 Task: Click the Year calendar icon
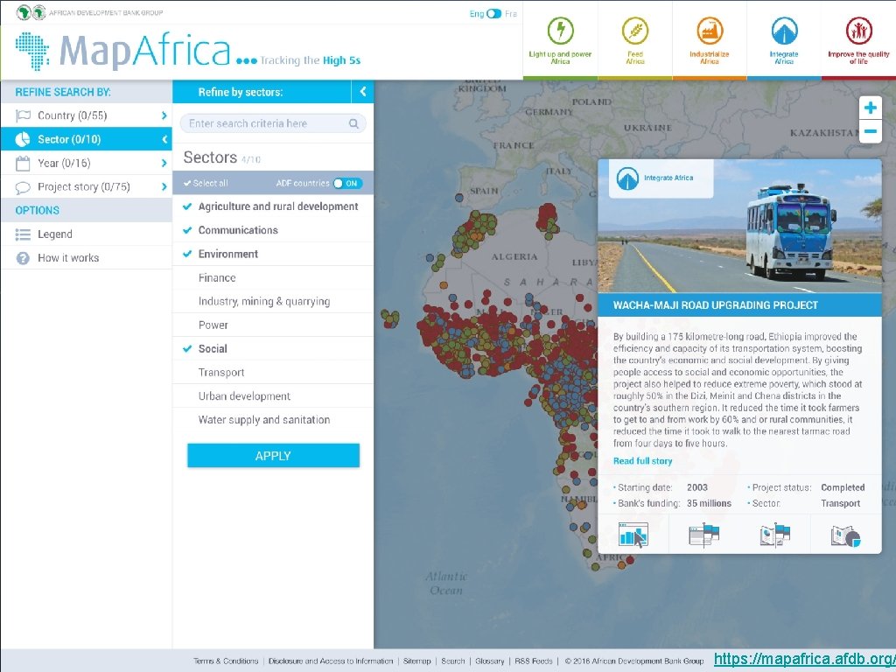(x=23, y=164)
